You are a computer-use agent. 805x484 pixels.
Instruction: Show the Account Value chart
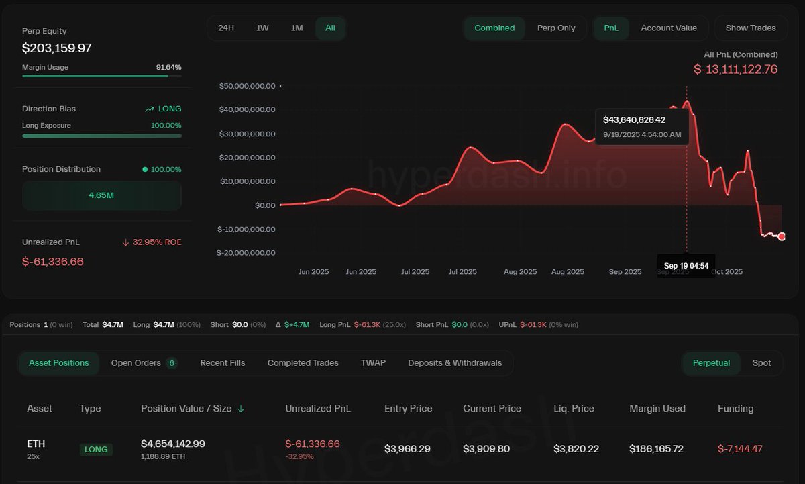(x=669, y=28)
